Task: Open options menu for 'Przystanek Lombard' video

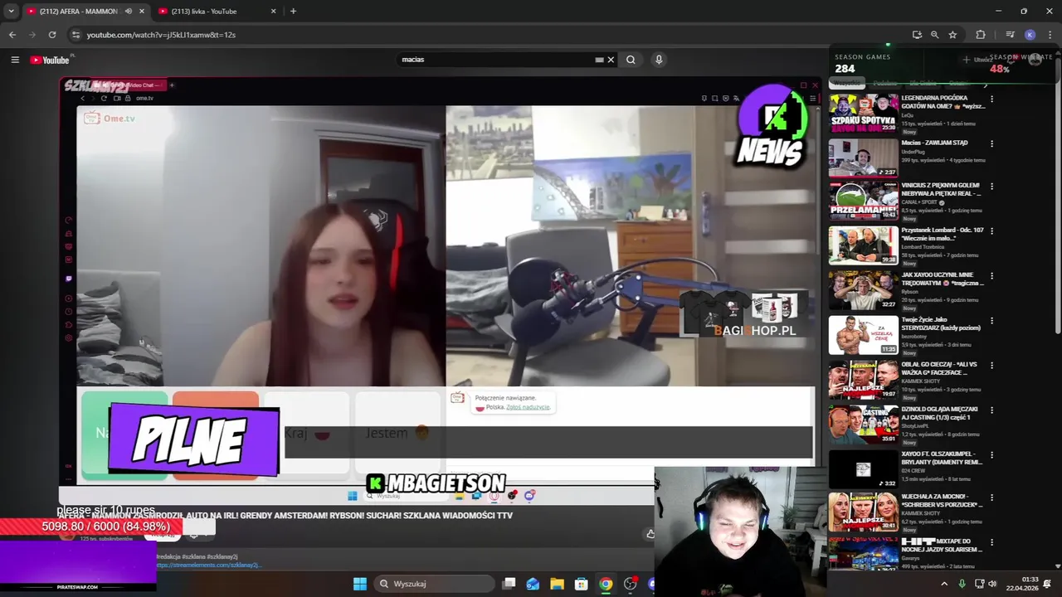Action: coord(991,232)
